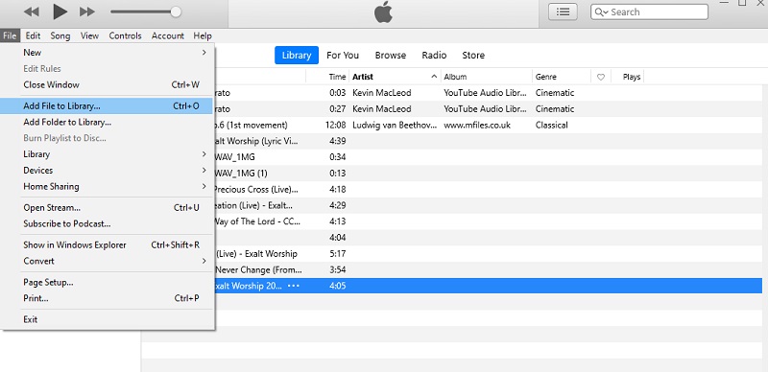
Task: Switch to the Store tab
Action: click(x=473, y=56)
